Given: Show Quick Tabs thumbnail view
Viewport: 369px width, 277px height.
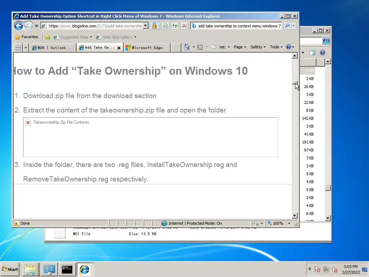Looking at the screenshot, I should (18, 48).
